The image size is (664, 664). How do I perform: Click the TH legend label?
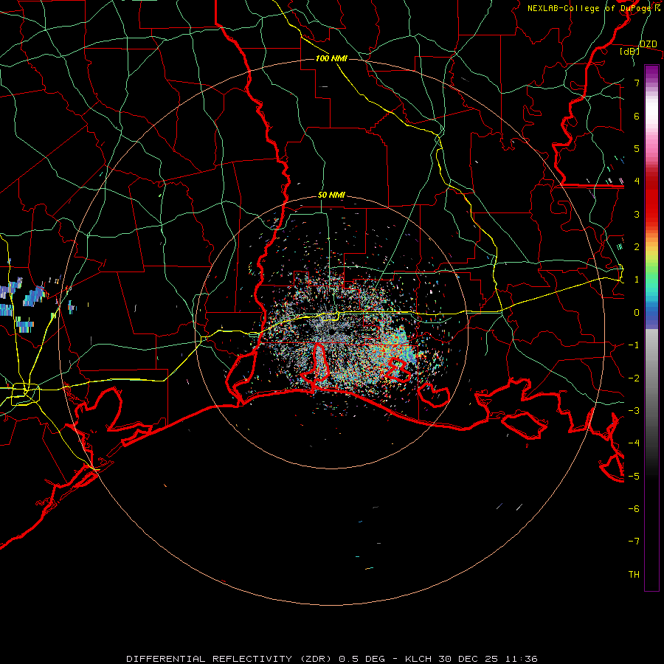634,575
